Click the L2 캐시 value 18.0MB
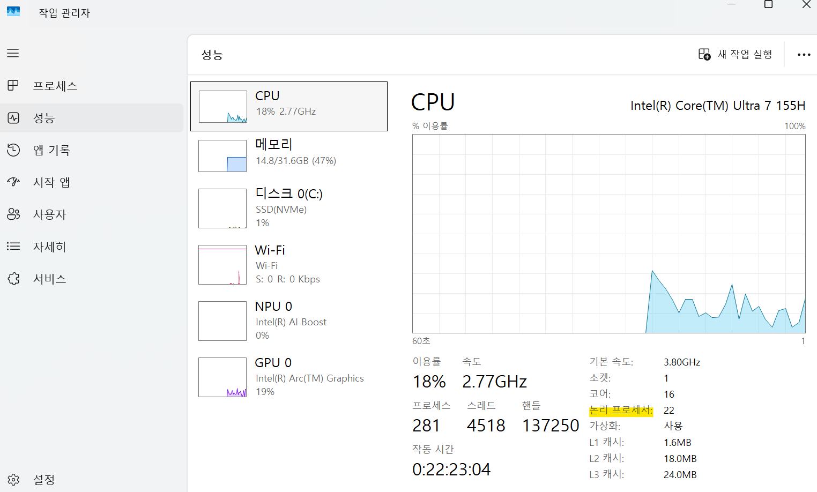Image resolution: width=817 pixels, height=492 pixels. pos(680,459)
